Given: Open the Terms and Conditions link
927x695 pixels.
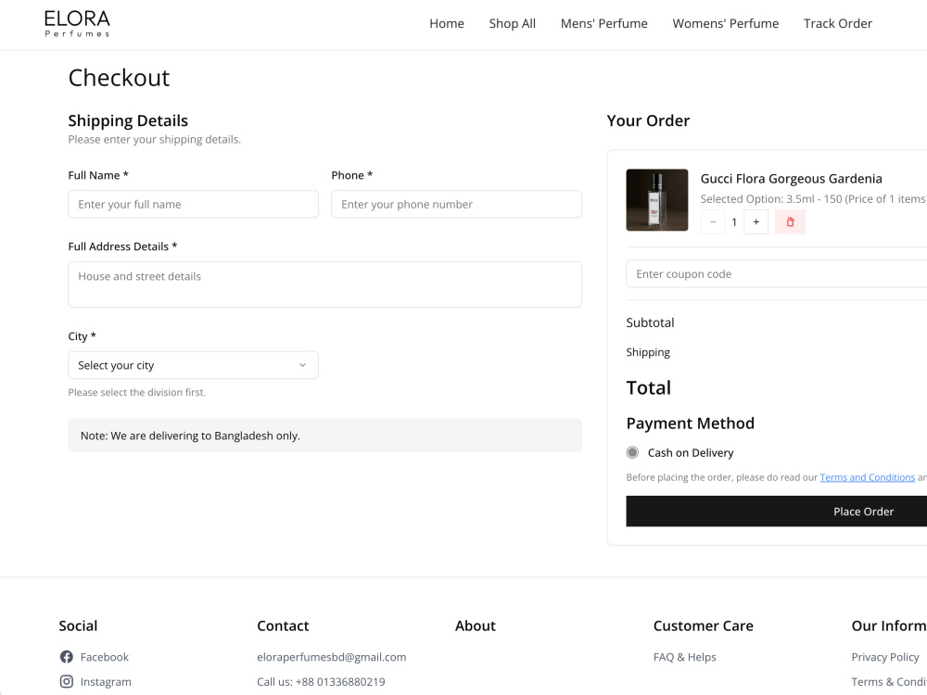Looking at the screenshot, I should 868,477.
